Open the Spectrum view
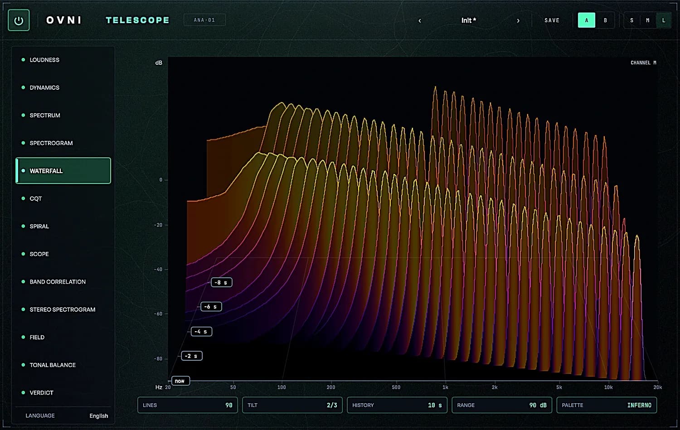 (x=63, y=115)
